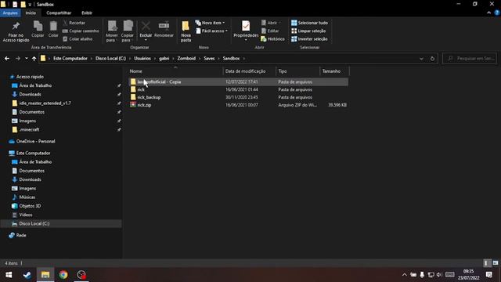This screenshot has height=282, width=501.
Task: Sort by the Tipo column
Action: 297,71
